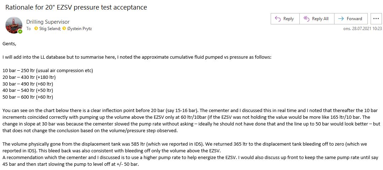Click the Reply arrow icon
383x170 pixels.
278,19
